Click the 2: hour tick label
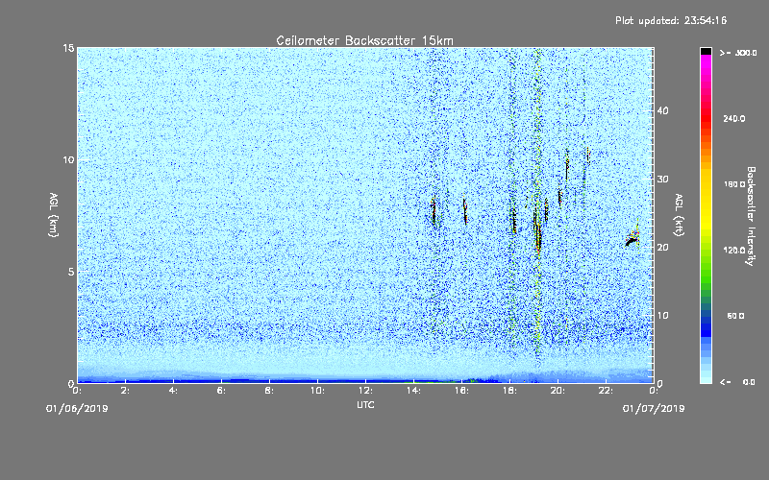 click(125, 391)
